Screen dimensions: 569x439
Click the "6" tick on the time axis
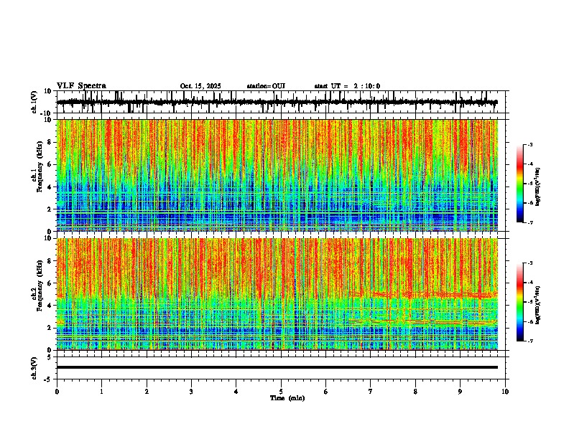(x=326, y=392)
